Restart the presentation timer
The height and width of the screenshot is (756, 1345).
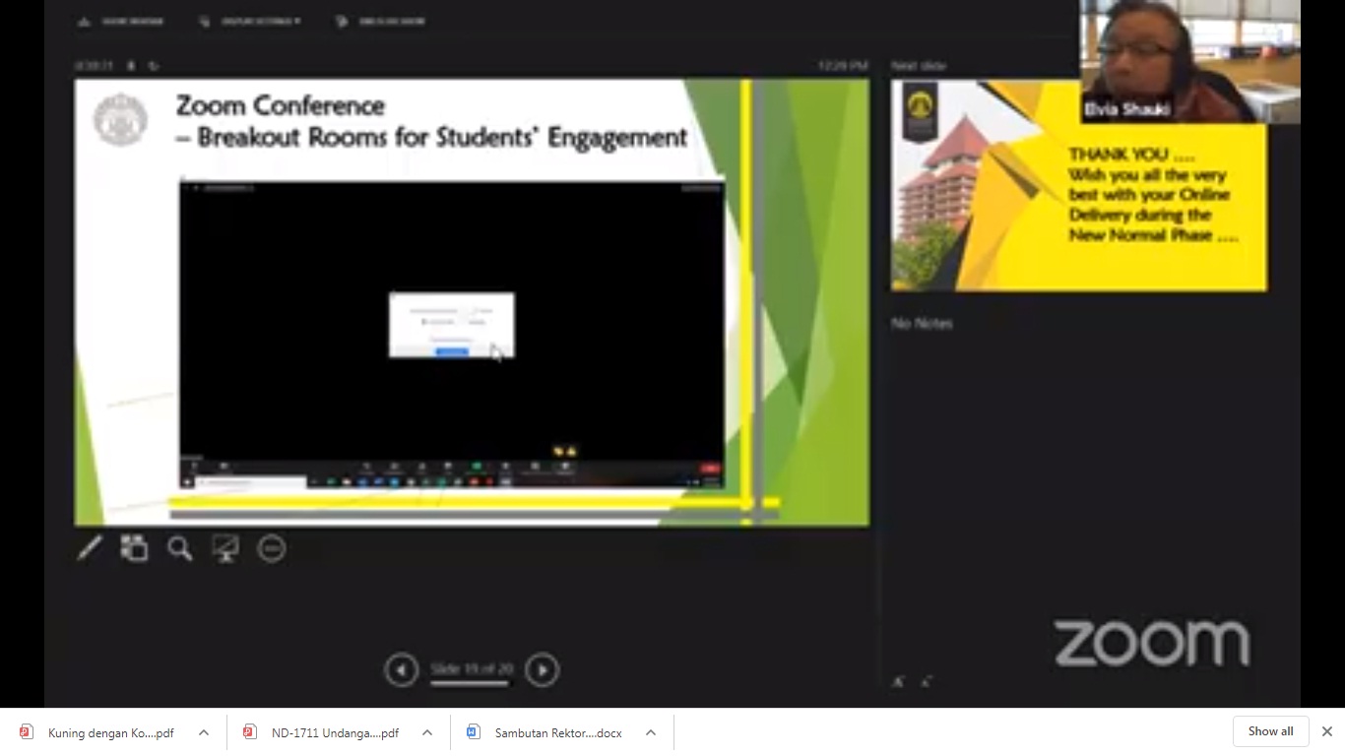(154, 66)
